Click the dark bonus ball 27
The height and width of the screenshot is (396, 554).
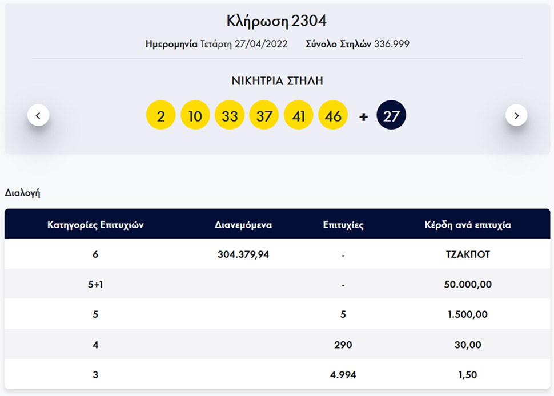pyautogui.click(x=391, y=116)
